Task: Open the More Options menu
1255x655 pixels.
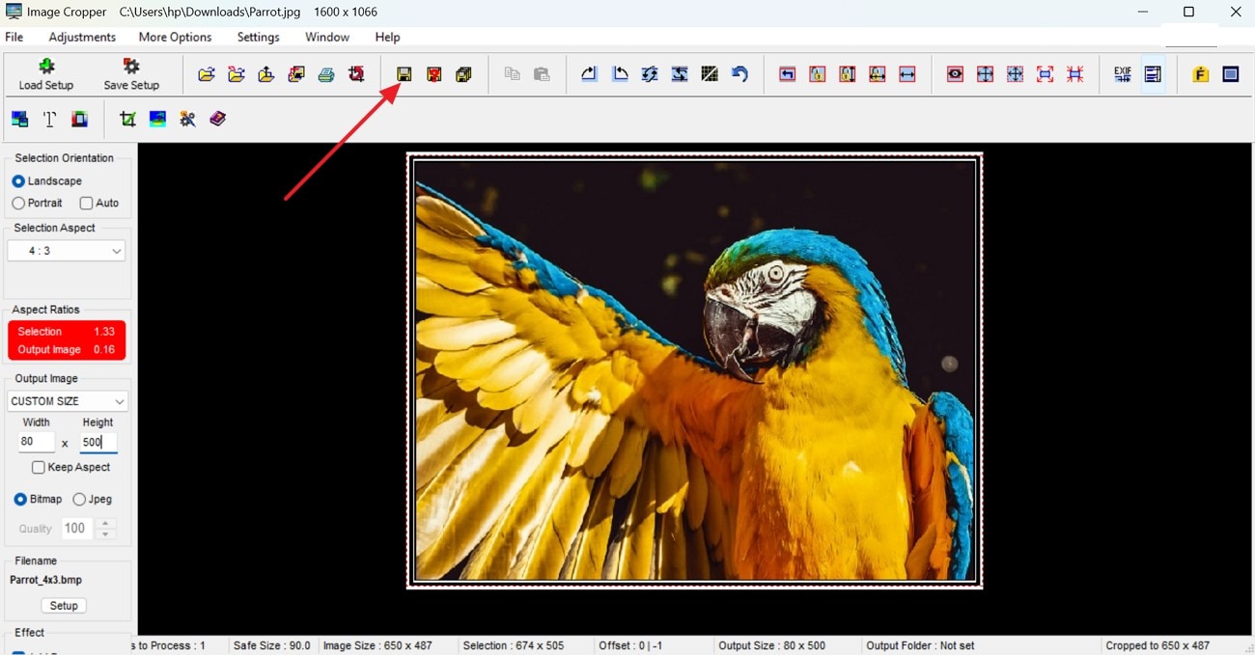Action: [x=175, y=37]
